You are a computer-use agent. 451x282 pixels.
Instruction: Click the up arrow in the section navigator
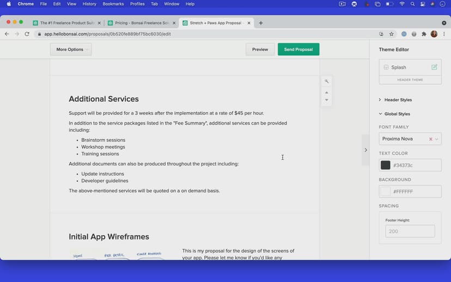pyautogui.click(x=327, y=93)
